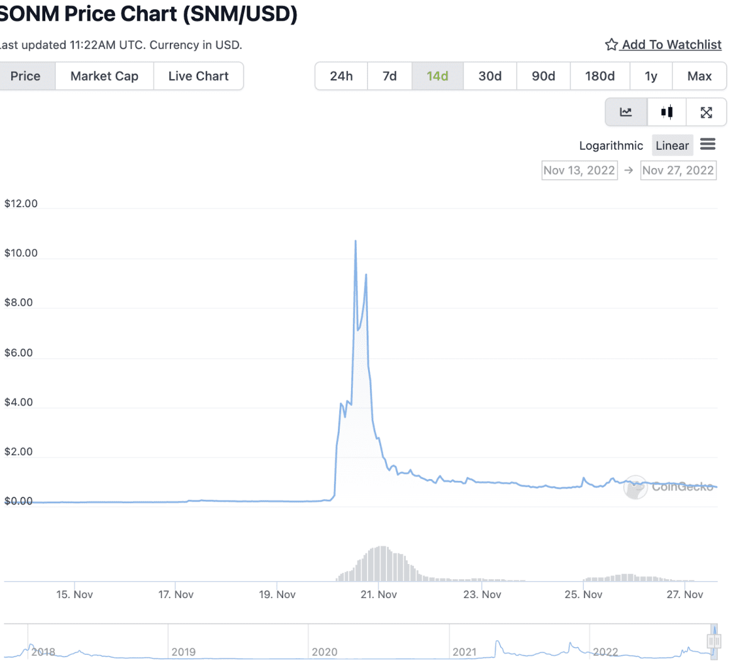This screenshot has height=666, width=755.
Task: Edit end date Nov 27, 2022 field
Action: [x=678, y=171]
